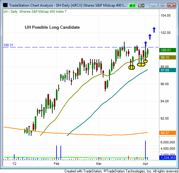Click the Apr date axis label
179x173 pixels.
point(145,164)
